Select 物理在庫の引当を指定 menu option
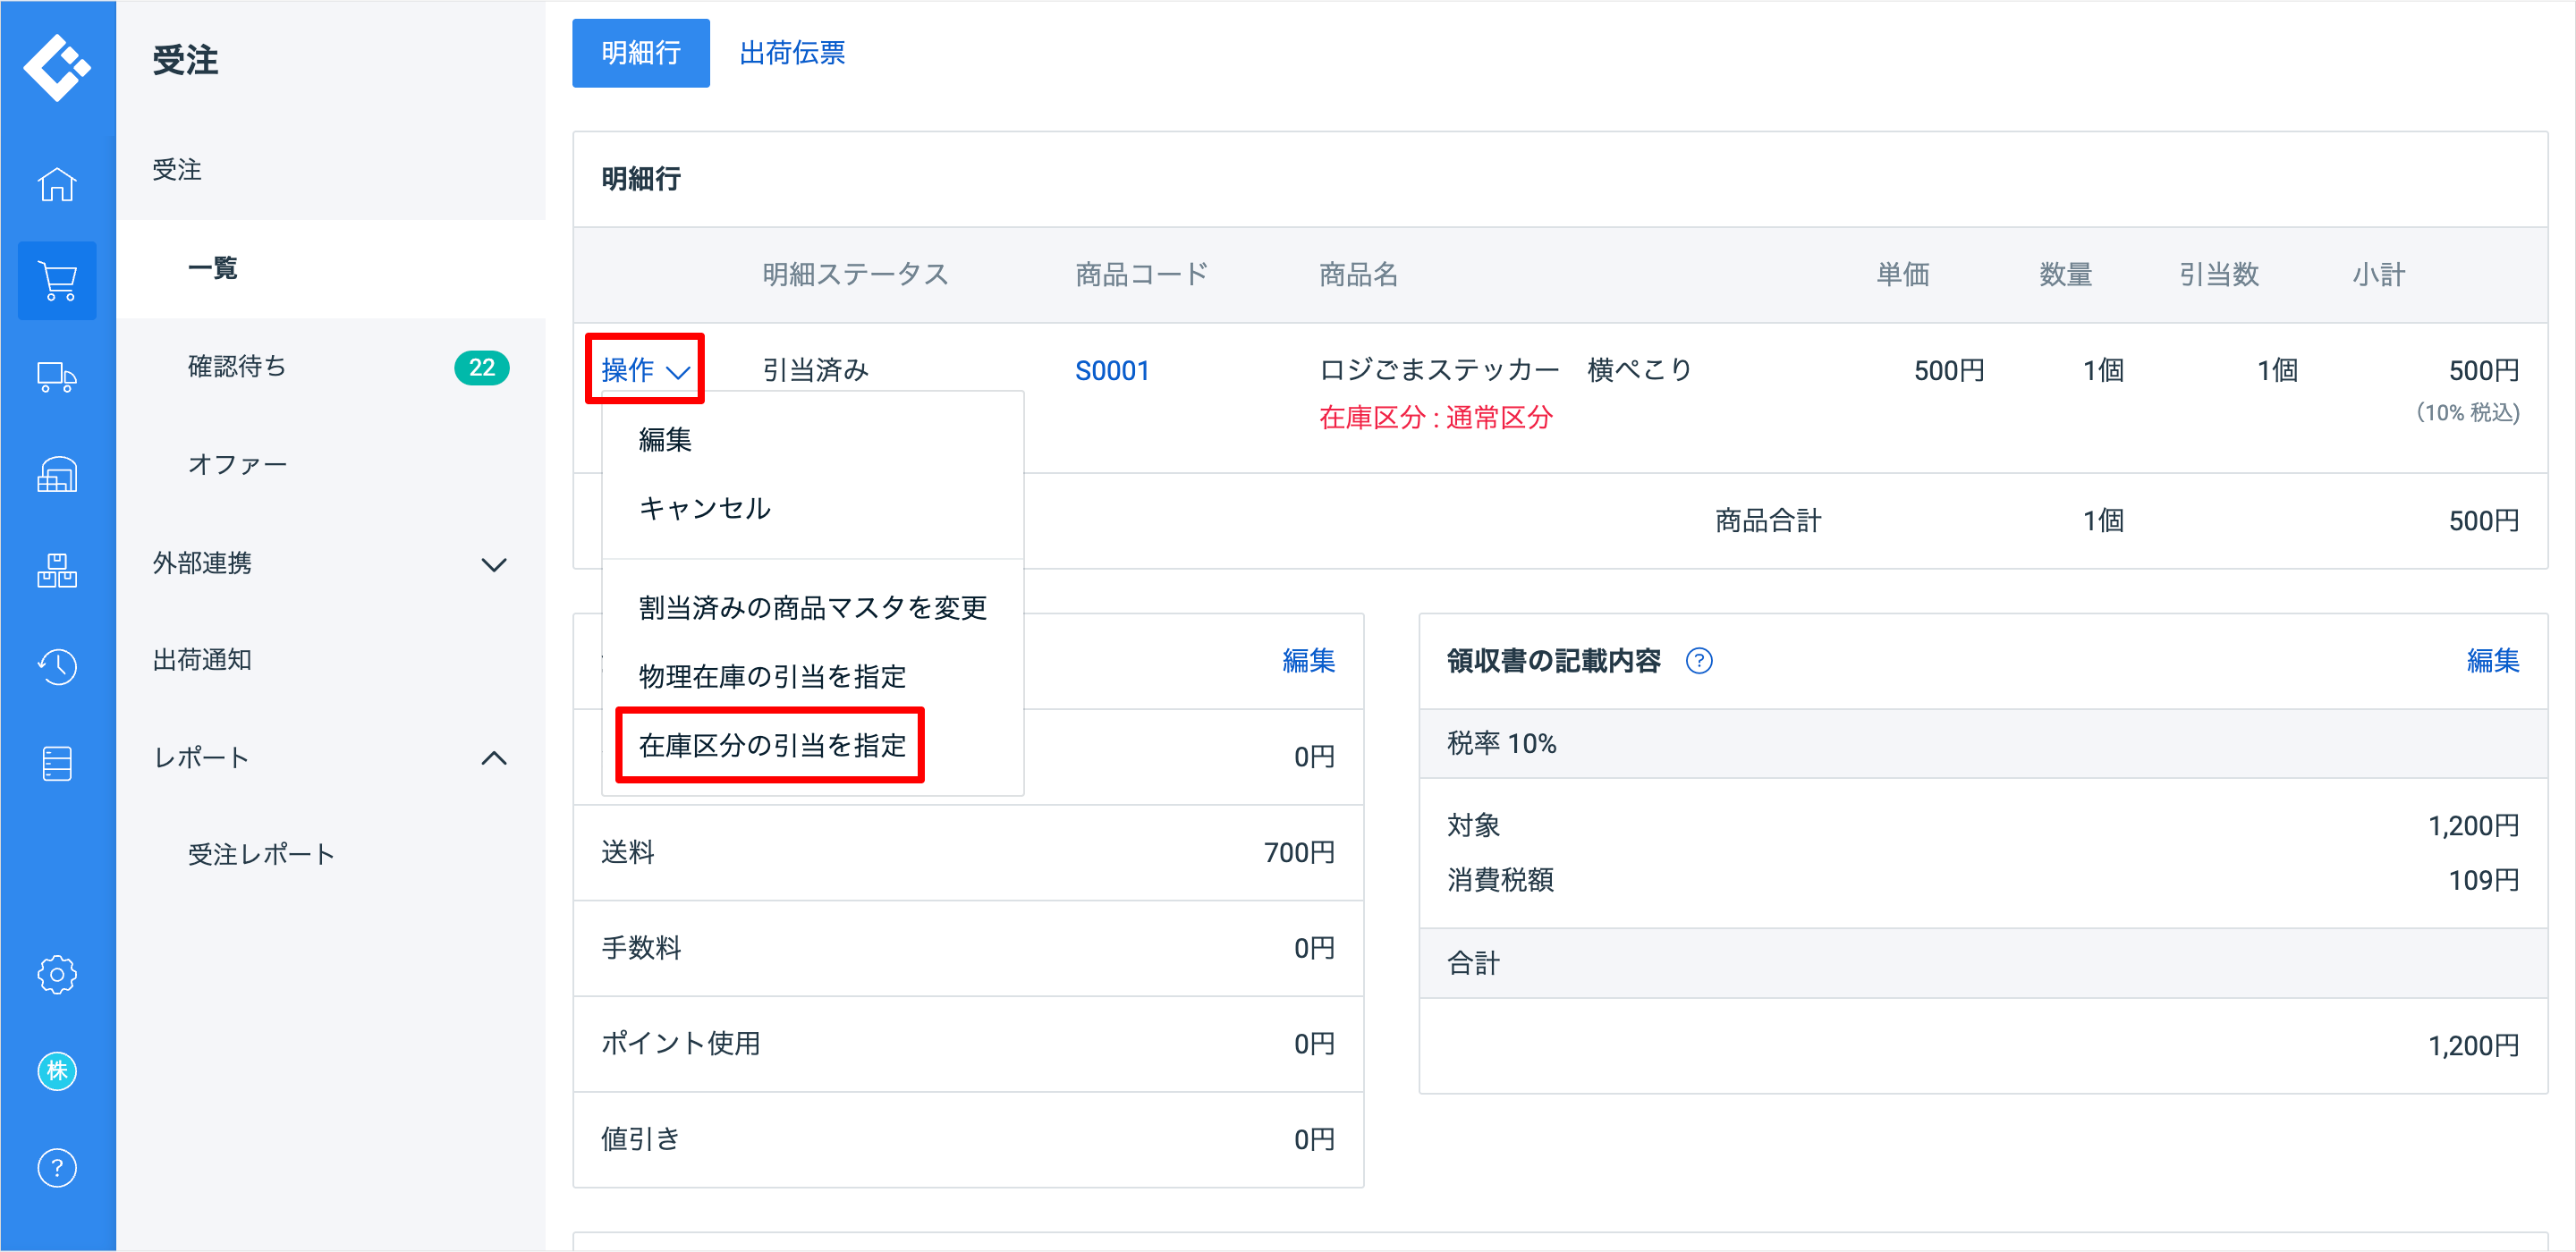This screenshot has height=1252, width=2576. [771, 676]
